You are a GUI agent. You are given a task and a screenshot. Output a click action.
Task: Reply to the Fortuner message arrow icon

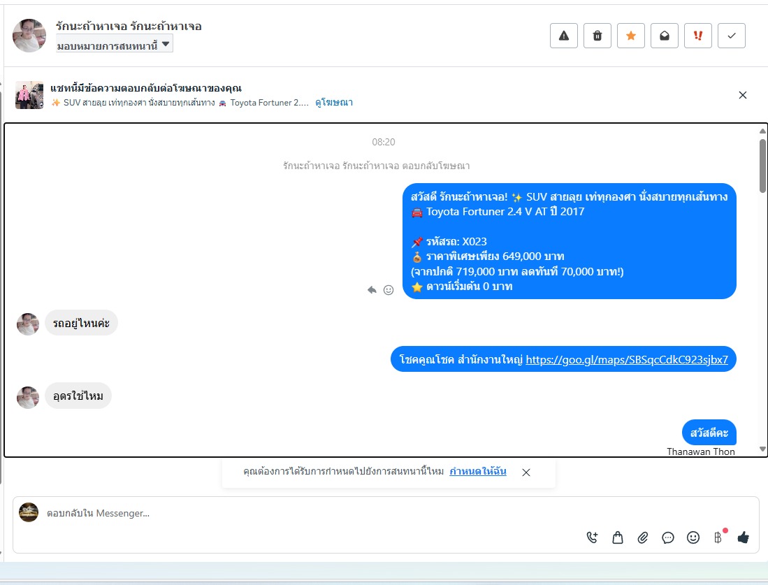click(372, 290)
